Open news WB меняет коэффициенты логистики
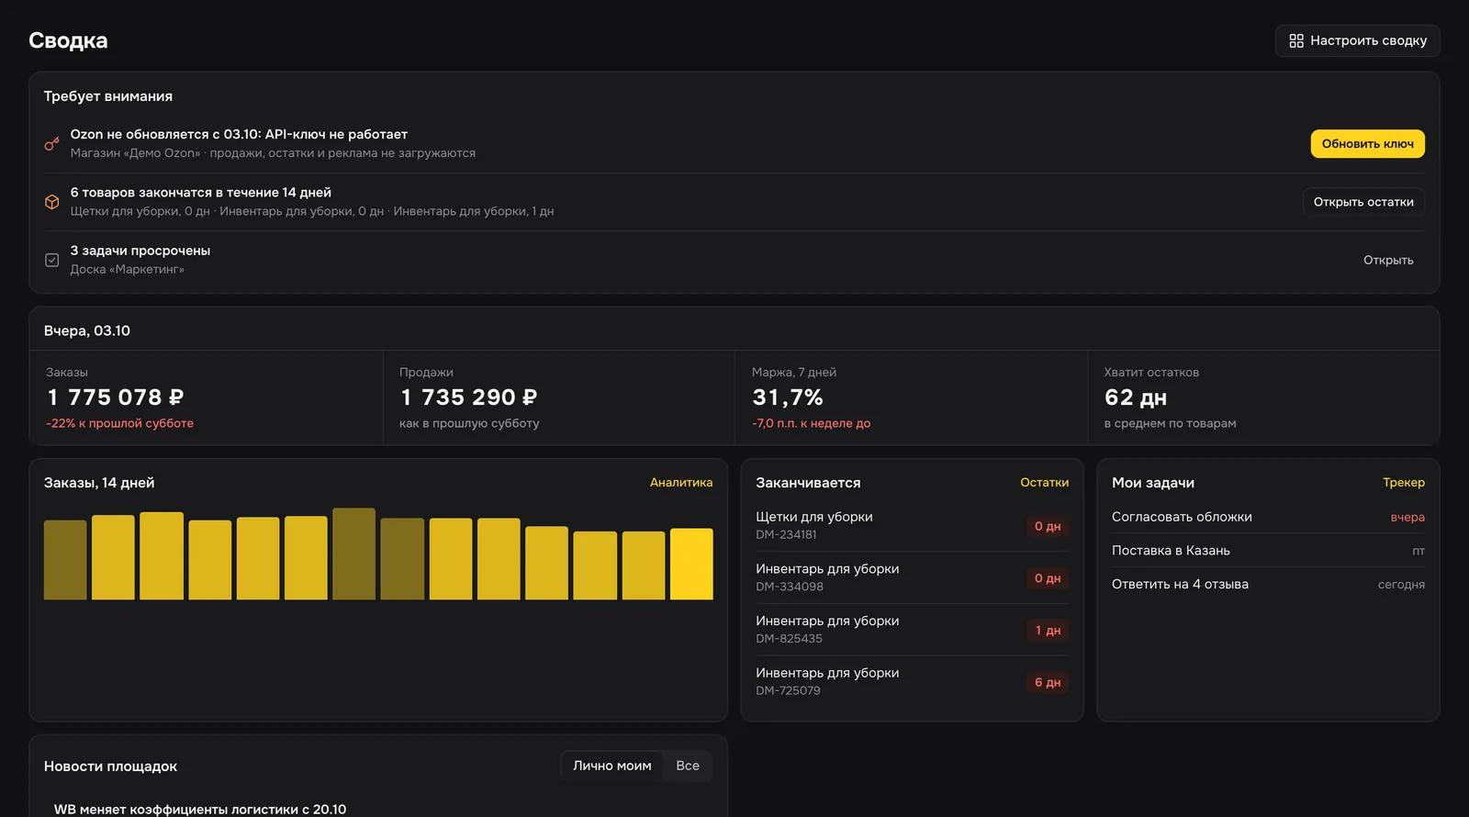 tap(200, 809)
